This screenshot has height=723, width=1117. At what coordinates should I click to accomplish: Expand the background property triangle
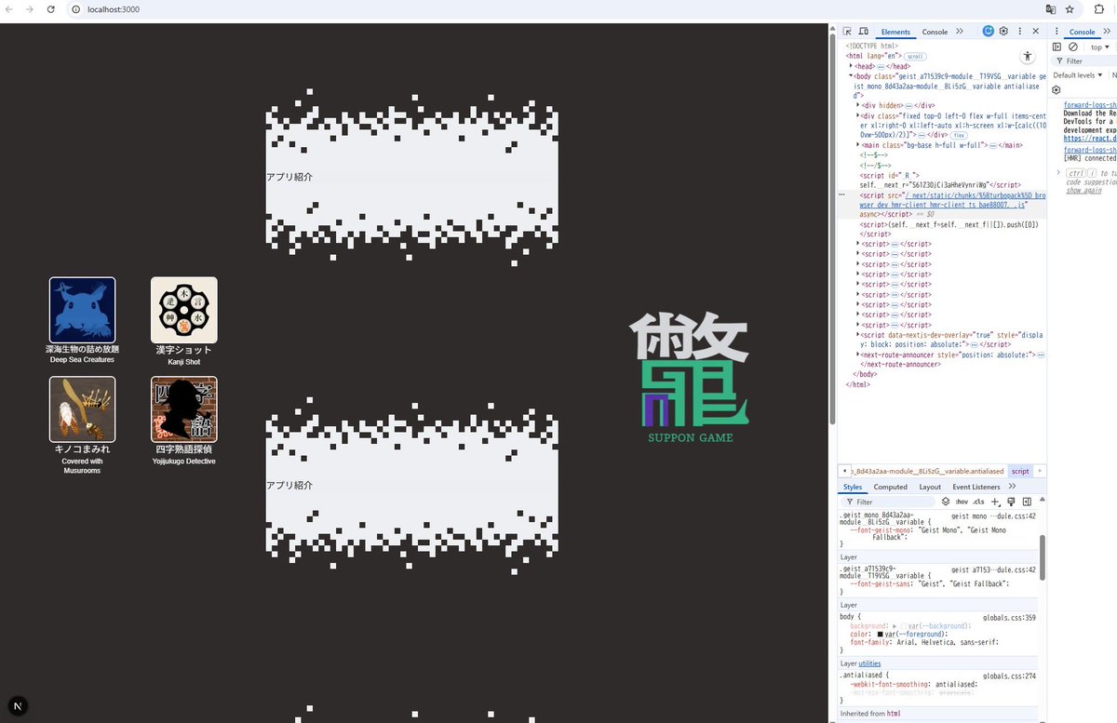895,626
